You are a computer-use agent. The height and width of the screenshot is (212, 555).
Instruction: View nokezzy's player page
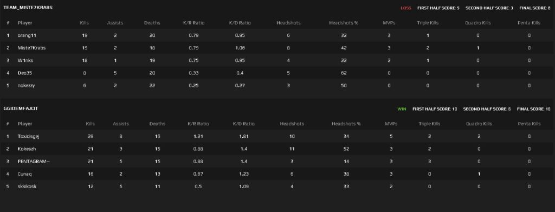pos(26,85)
